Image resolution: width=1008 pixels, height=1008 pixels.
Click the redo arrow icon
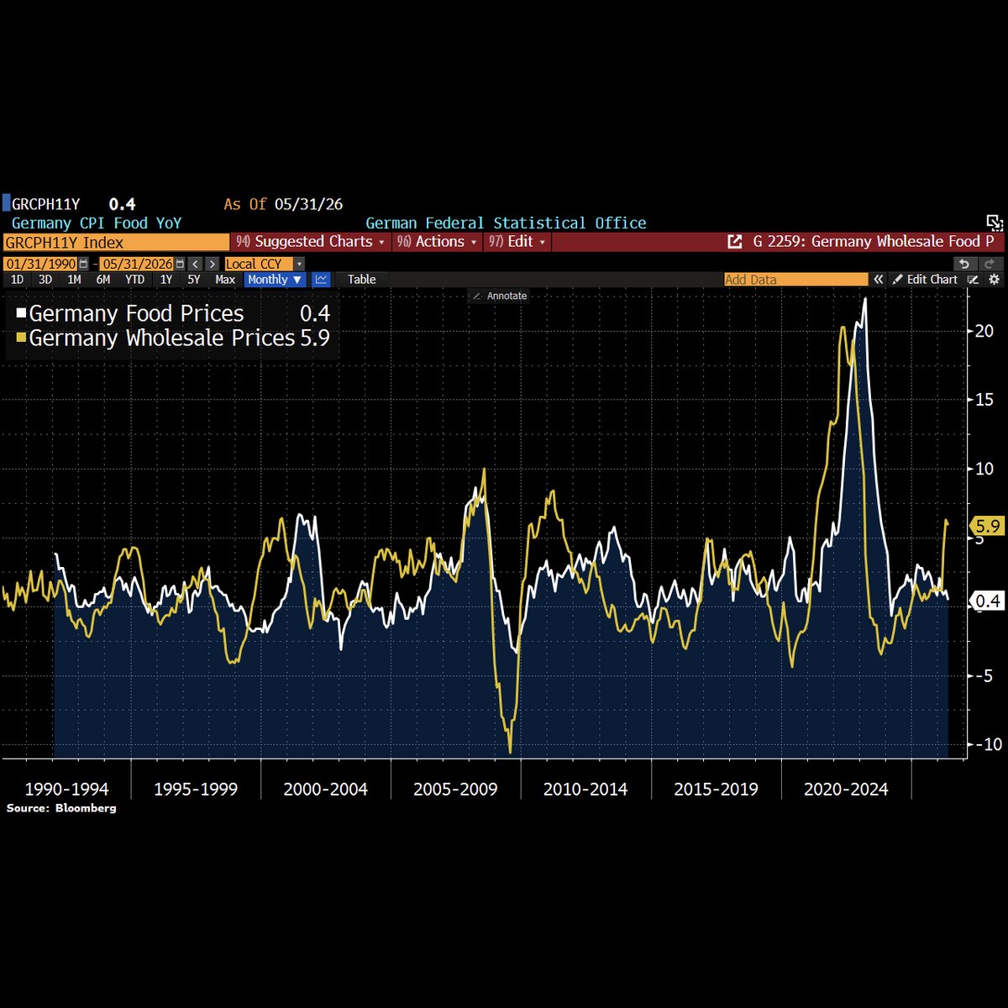click(989, 264)
